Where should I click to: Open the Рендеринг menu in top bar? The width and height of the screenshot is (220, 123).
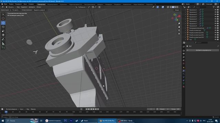click(18, 4)
